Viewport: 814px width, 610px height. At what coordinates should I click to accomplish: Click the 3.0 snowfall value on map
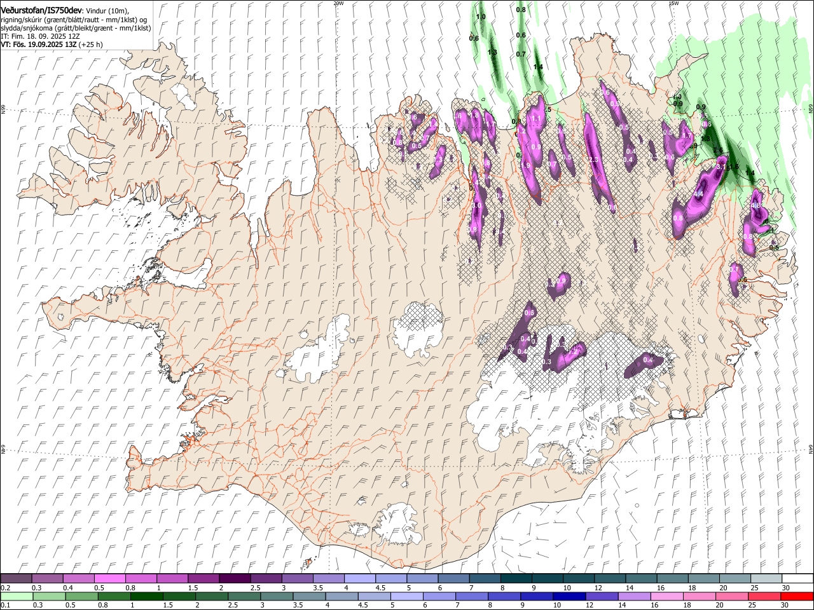pyautogui.click(x=476, y=206)
